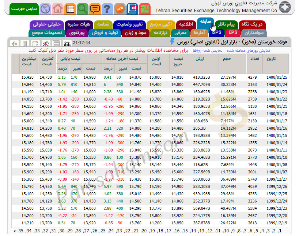
Task: Click the value 583.308B cell
Action: click(x=201, y=186)
